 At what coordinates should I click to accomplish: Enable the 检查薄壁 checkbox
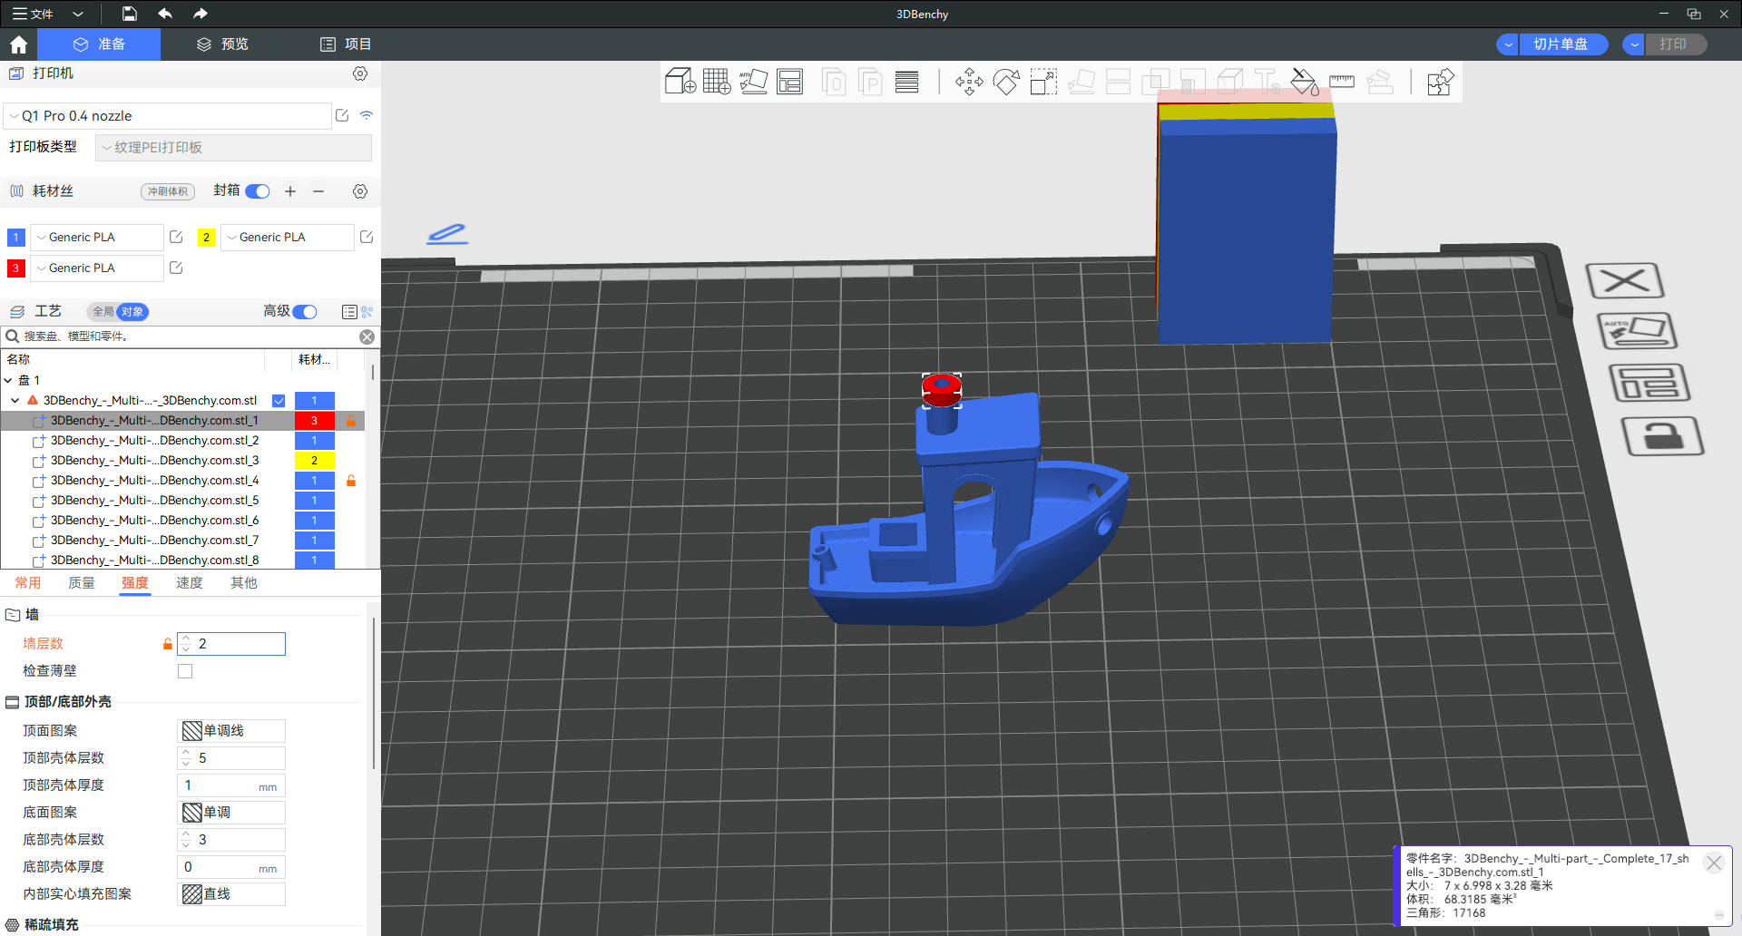point(185,671)
